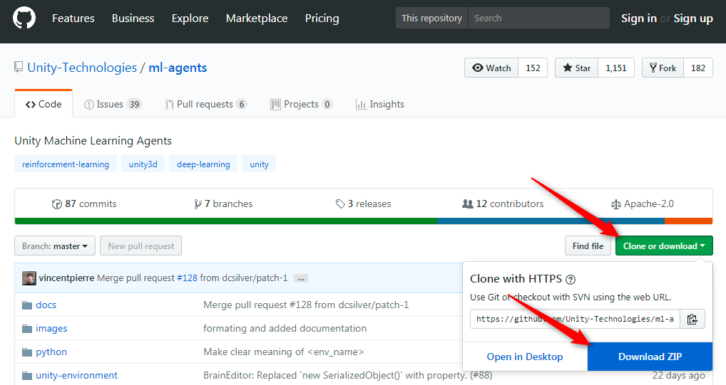Open the images folder
This screenshot has height=385, width=726.
coord(51,329)
